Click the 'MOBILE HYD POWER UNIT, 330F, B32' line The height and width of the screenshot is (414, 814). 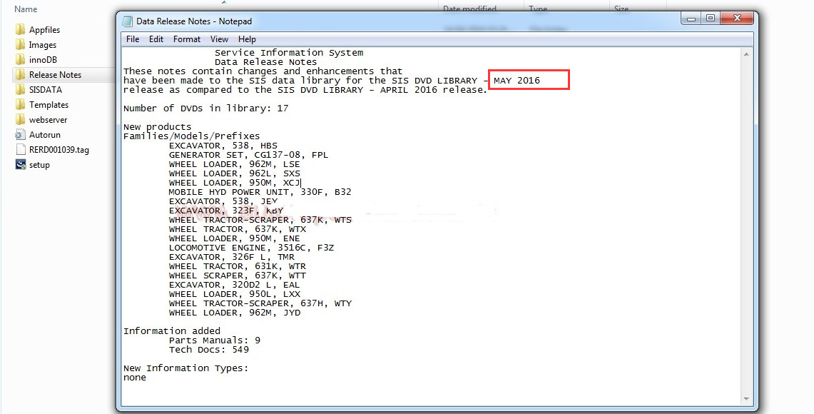tap(260, 192)
